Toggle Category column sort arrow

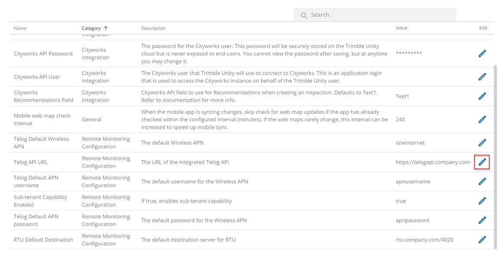point(106,28)
